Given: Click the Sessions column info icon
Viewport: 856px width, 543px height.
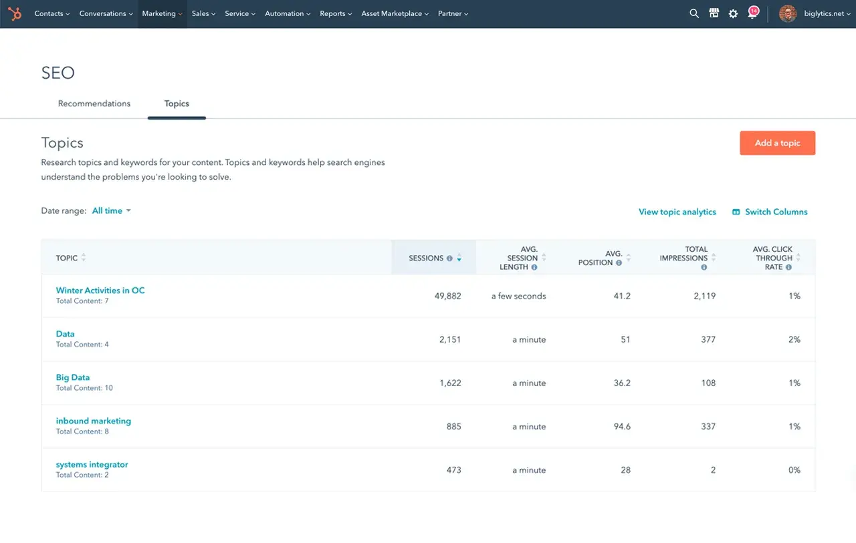Looking at the screenshot, I should 450,258.
